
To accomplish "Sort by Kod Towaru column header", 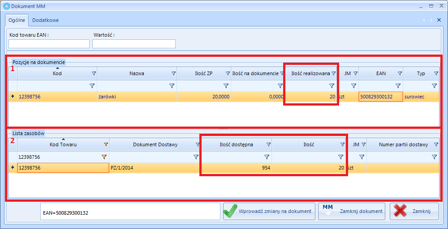I will (63, 144).
